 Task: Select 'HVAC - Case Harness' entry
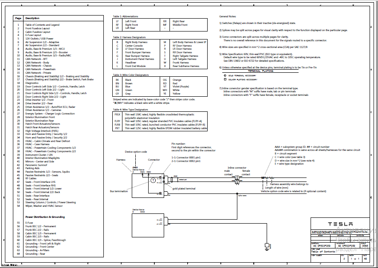click(x=37, y=144)
